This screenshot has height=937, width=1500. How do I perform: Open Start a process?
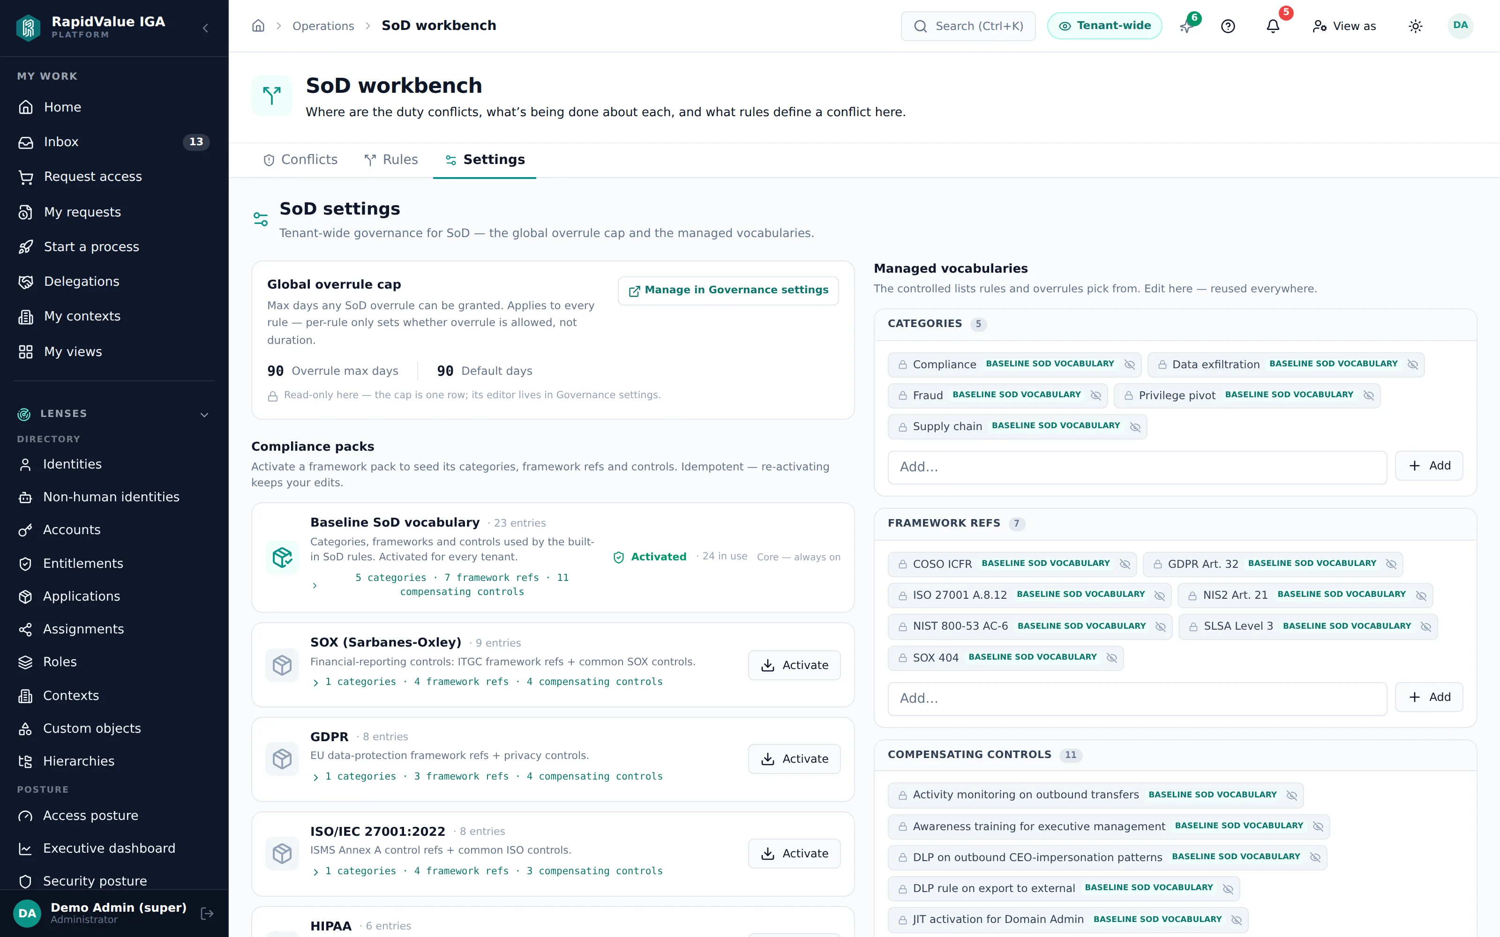coord(114,246)
